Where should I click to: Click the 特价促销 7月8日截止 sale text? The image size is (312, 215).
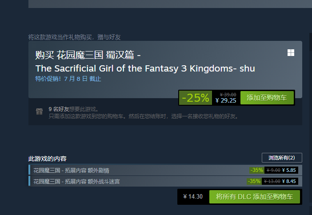click(68, 79)
